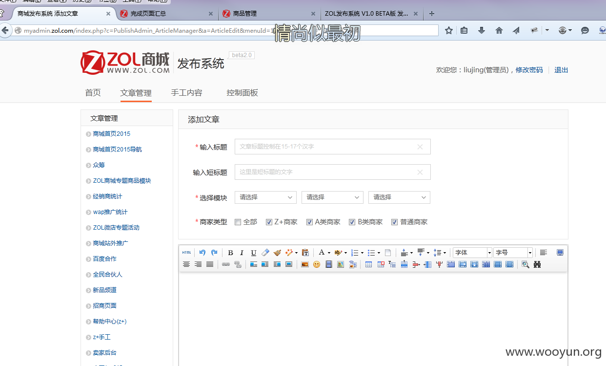Open the paste-as-plain-text tool
606x366 pixels.
click(x=305, y=253)
